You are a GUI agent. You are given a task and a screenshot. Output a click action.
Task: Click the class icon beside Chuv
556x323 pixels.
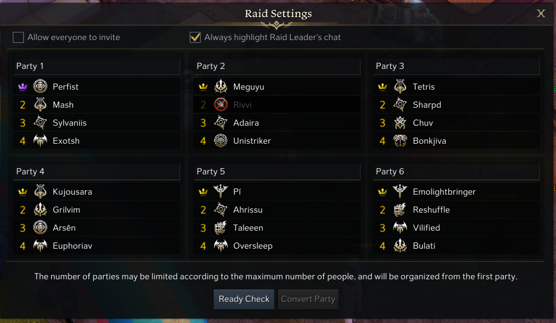point(400,123)
